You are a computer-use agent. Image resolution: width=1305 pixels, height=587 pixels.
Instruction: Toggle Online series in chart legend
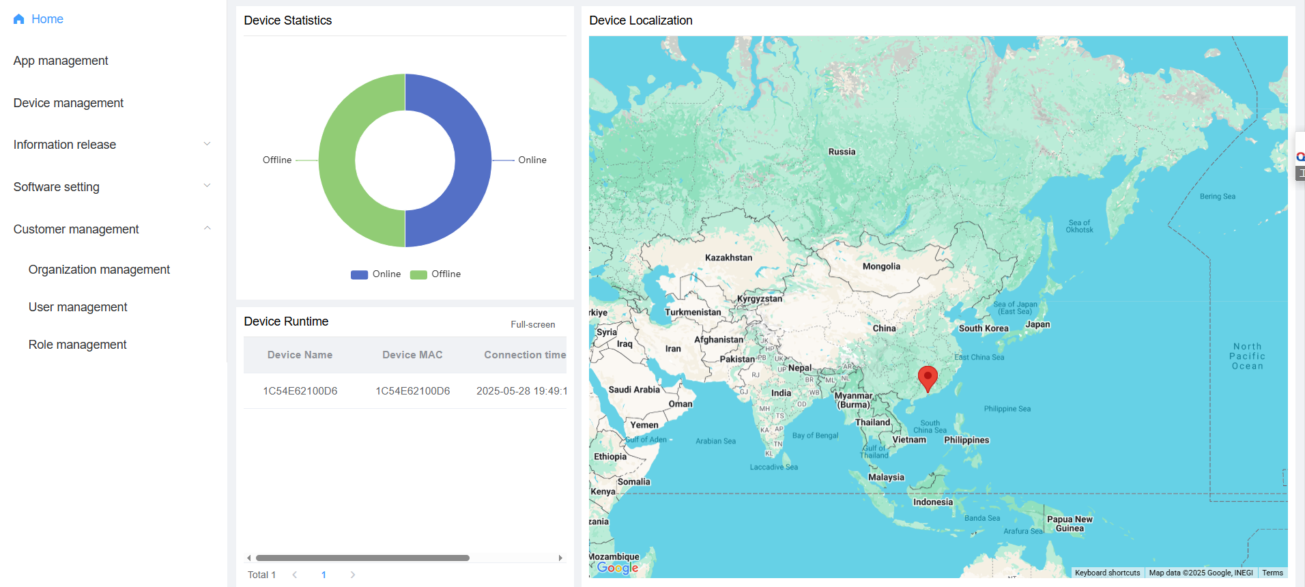pyautogui.click(x=376, y=274)
